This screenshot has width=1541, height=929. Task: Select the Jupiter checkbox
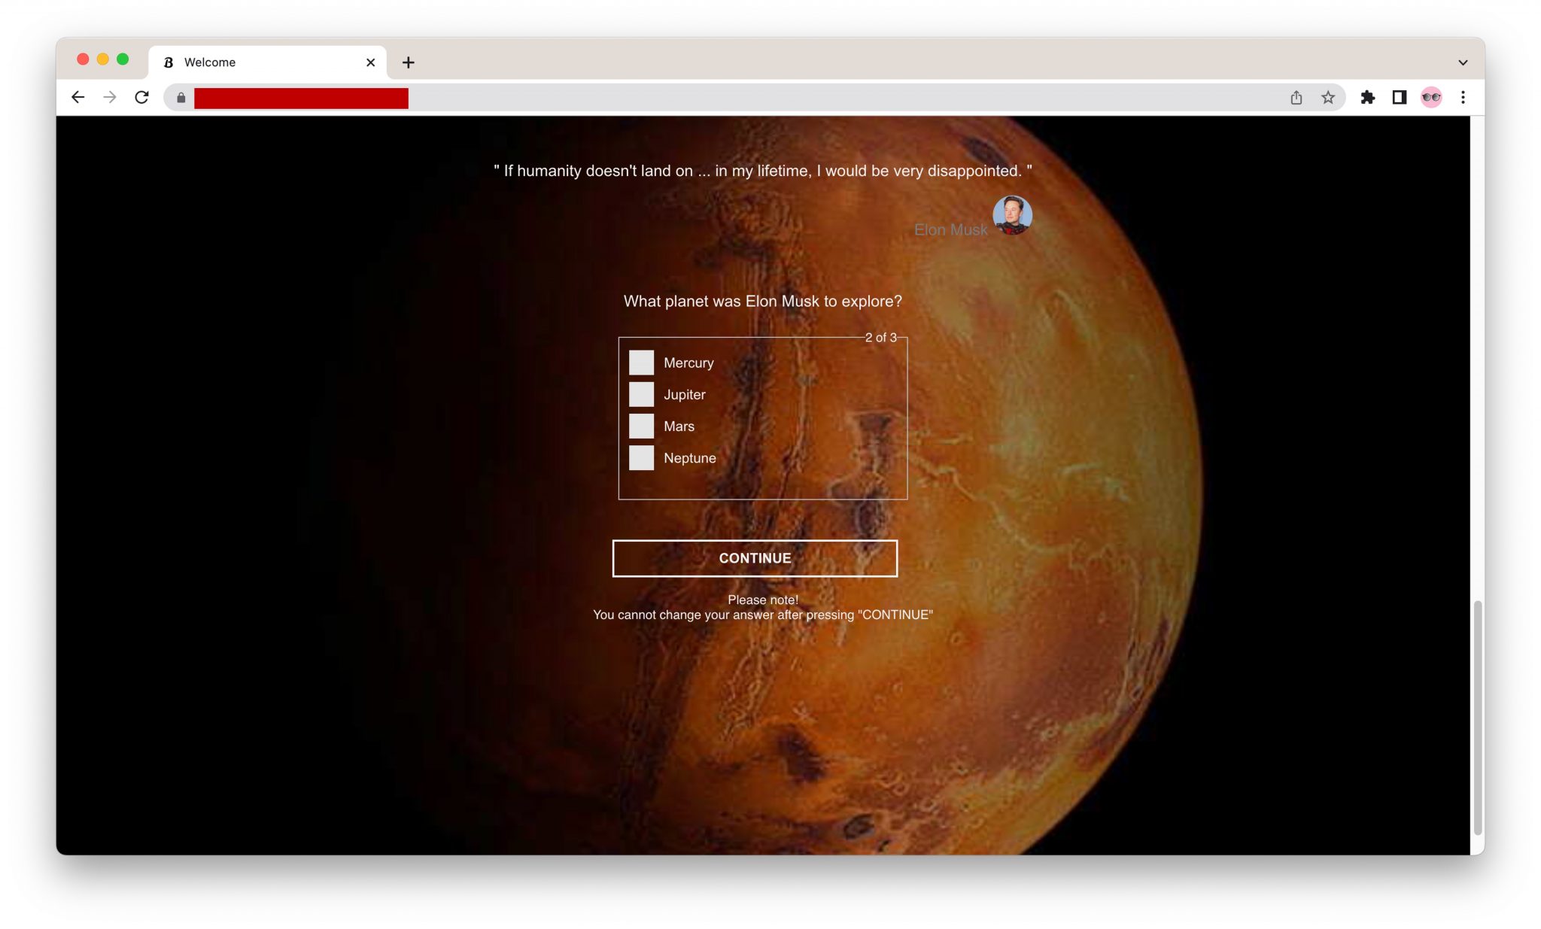(641, 394)
